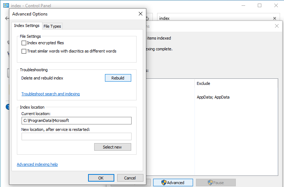Select the Index Settings tab
This screenshot has height=187, width=284.
click(27, 26)
